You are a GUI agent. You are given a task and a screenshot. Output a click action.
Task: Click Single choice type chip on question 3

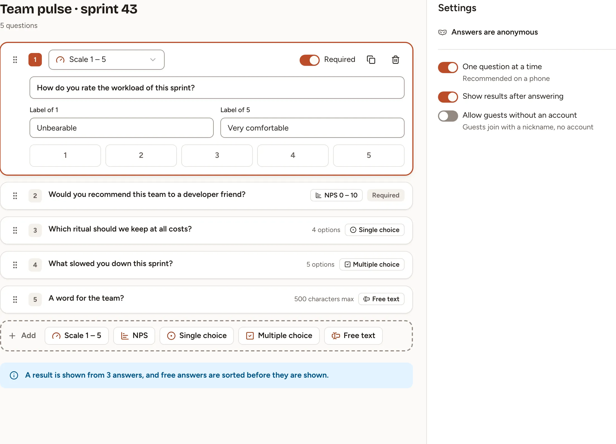375,230
